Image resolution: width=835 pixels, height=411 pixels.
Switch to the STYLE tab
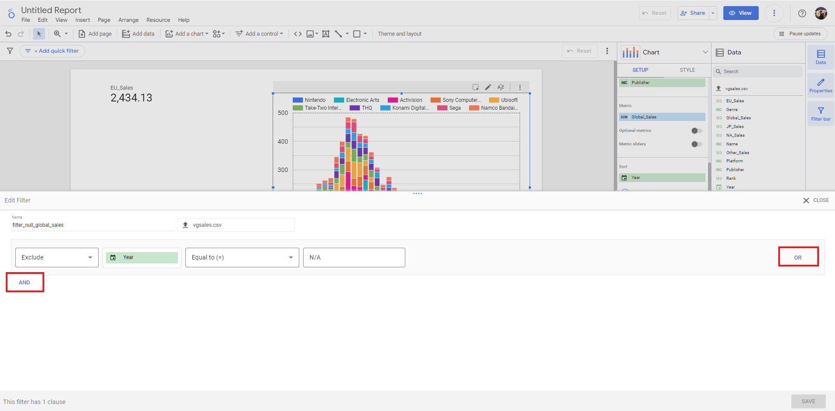(687, 70)
